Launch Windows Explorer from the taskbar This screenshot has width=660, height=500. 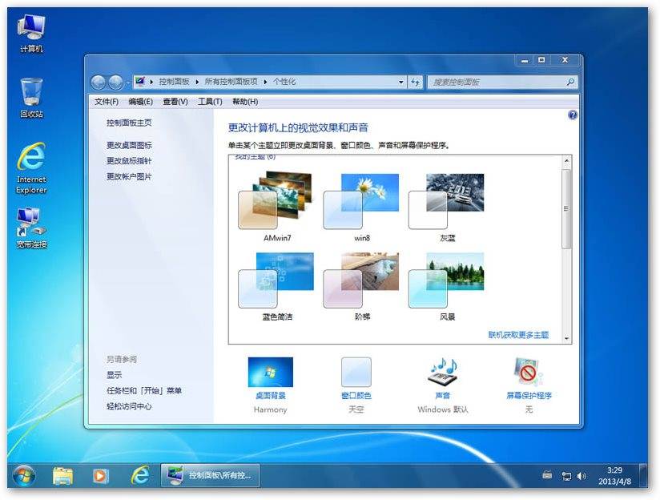click(63, 476)
